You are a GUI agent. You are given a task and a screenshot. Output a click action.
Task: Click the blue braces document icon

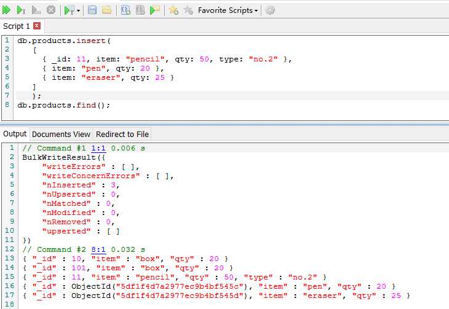[x=125, y=10]
